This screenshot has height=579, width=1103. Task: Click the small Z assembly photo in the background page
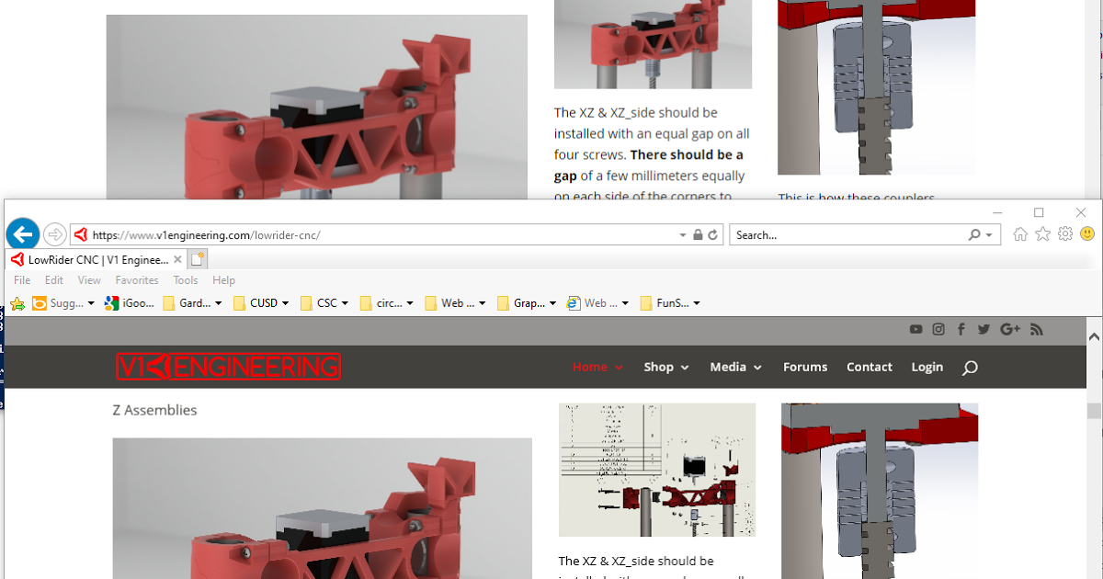point(653,44)
